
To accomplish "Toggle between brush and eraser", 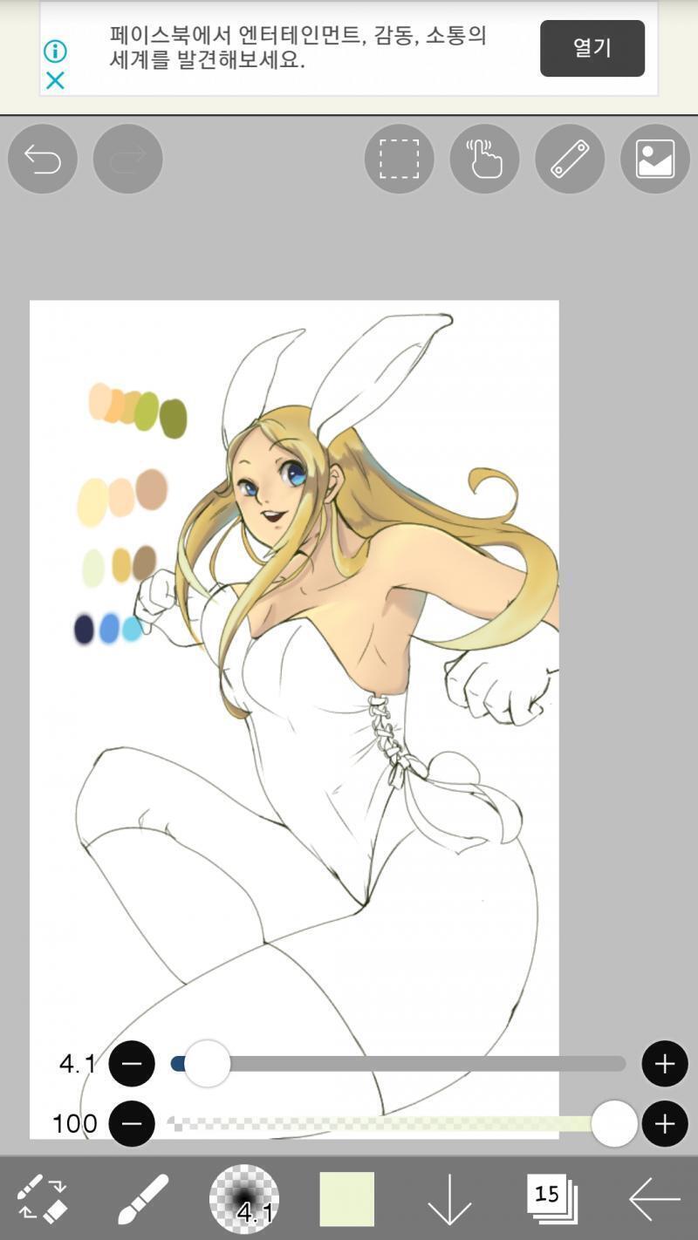I will pos(43,1199).
